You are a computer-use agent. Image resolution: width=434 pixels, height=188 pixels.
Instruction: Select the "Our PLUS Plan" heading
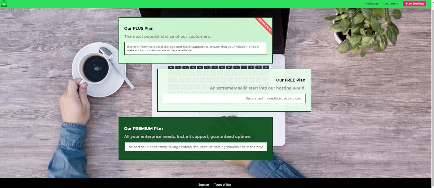point(139,29)
